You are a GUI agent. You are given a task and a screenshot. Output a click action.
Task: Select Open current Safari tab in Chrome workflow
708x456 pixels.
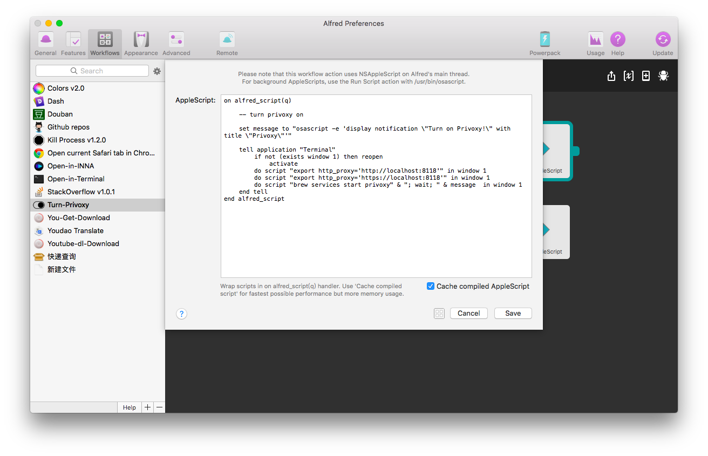pyautogui.click(x=97, y=153)
